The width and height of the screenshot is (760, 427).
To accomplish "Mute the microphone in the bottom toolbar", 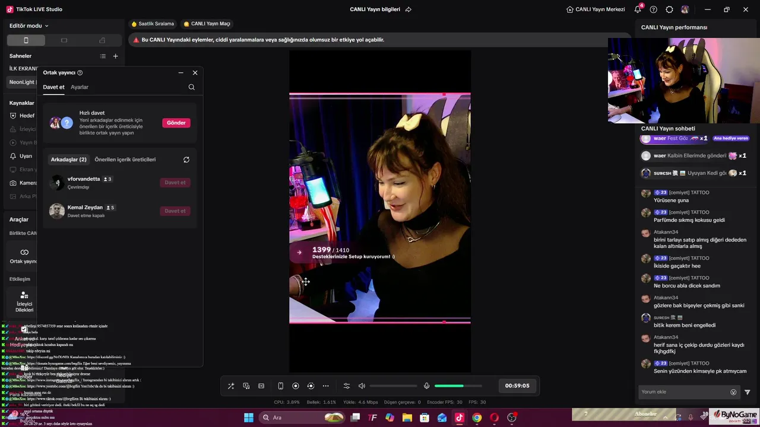I will click(x=426, y=386).
